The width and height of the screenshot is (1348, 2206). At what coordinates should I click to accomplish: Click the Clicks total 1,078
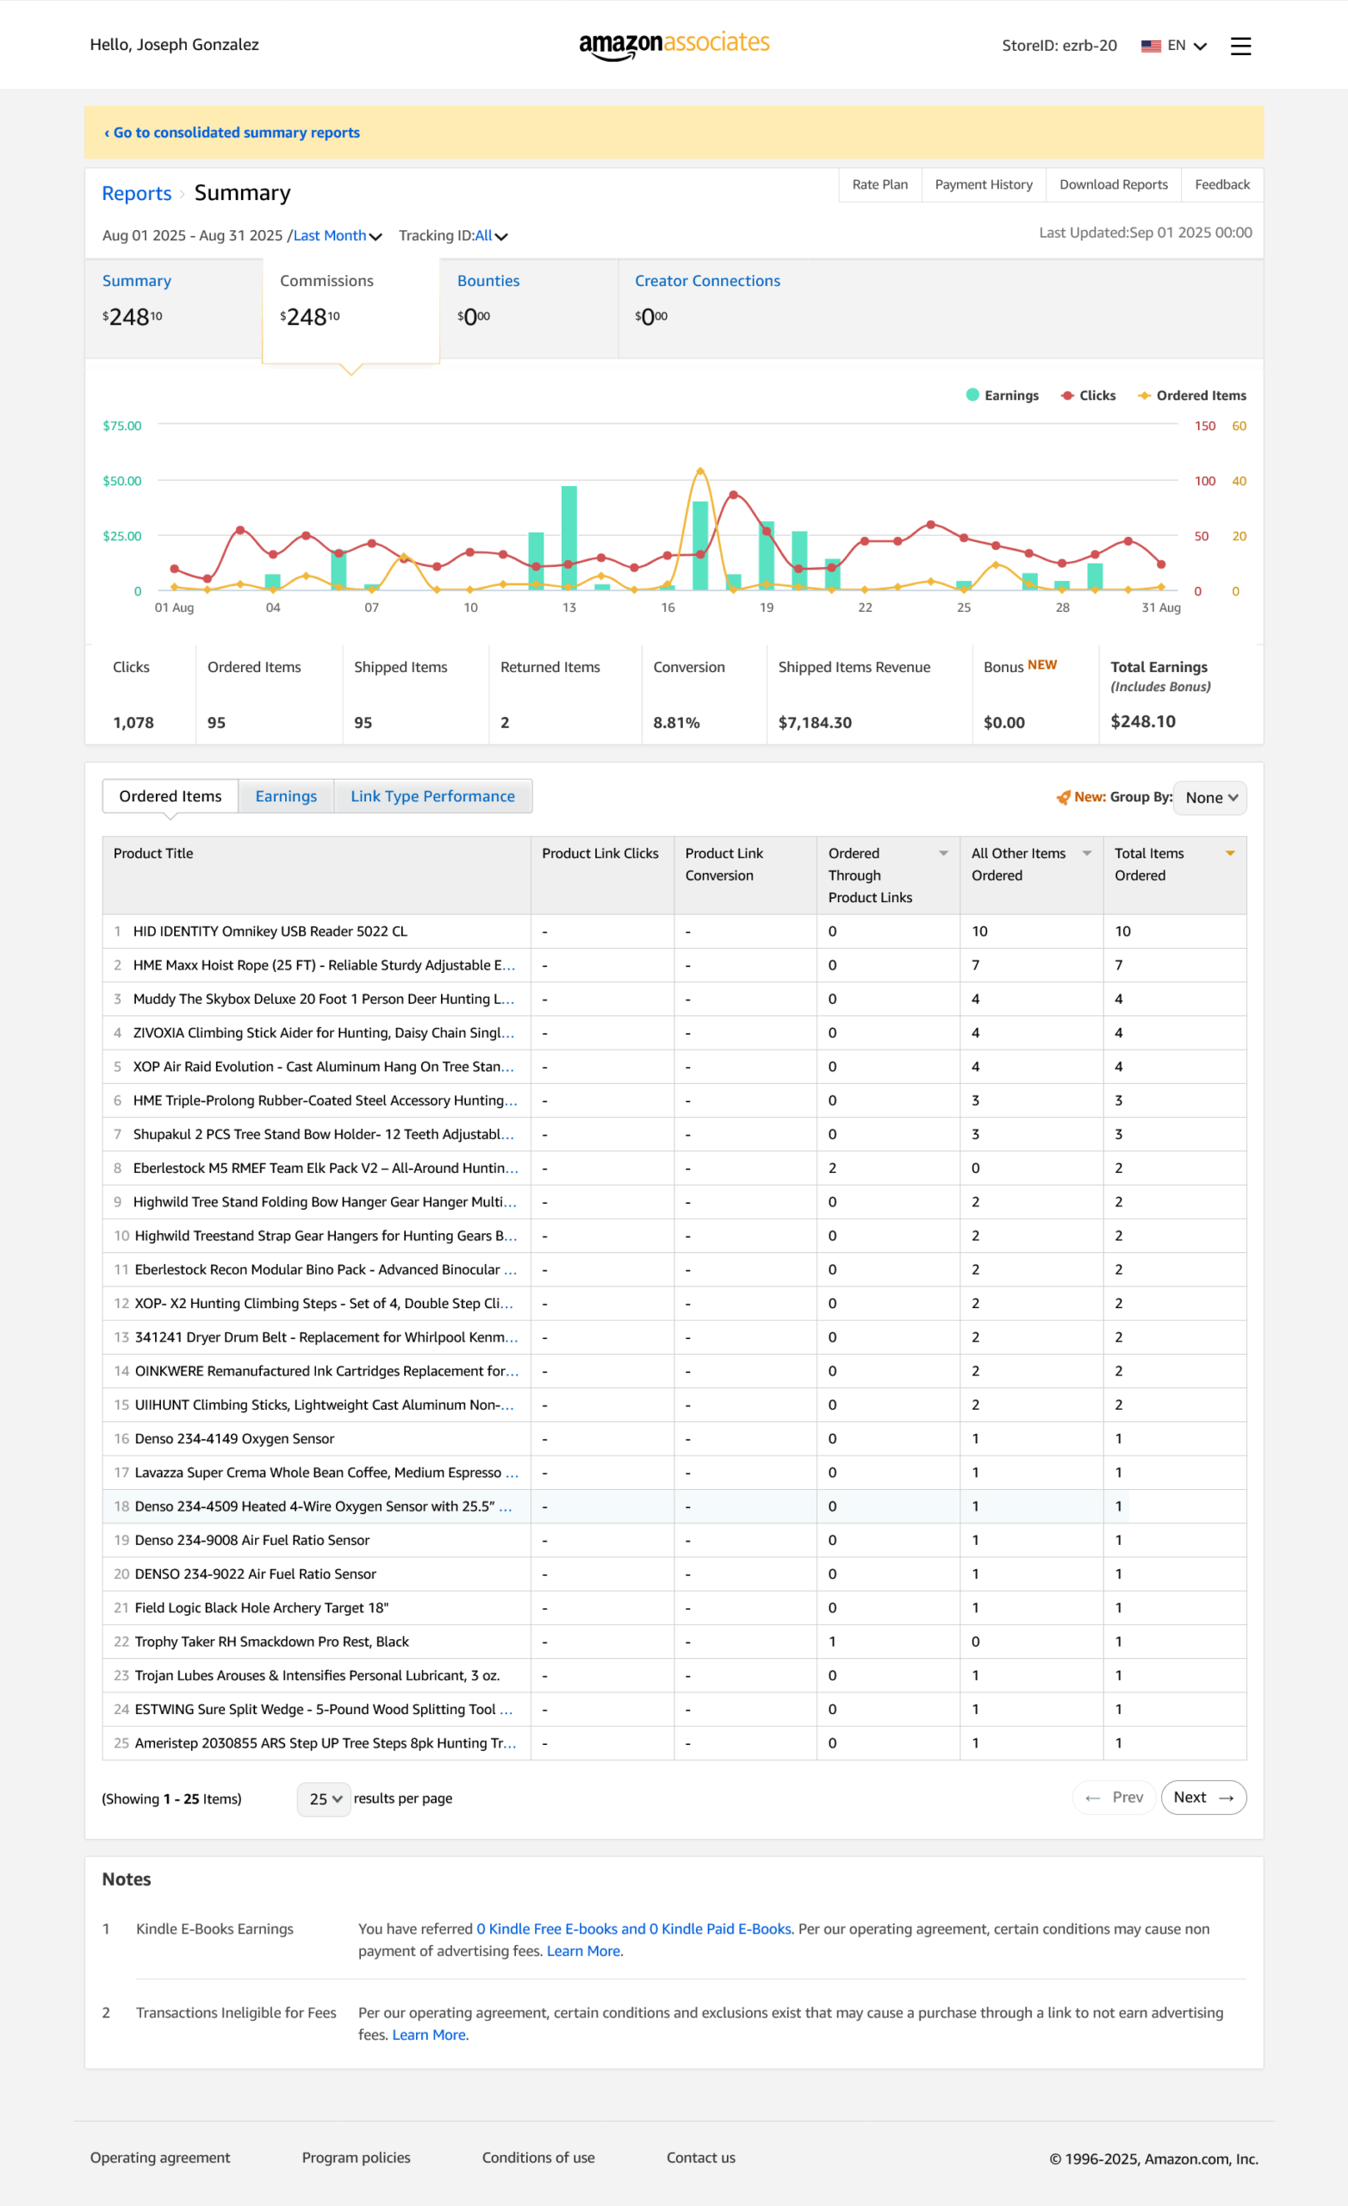coord(134,722)
